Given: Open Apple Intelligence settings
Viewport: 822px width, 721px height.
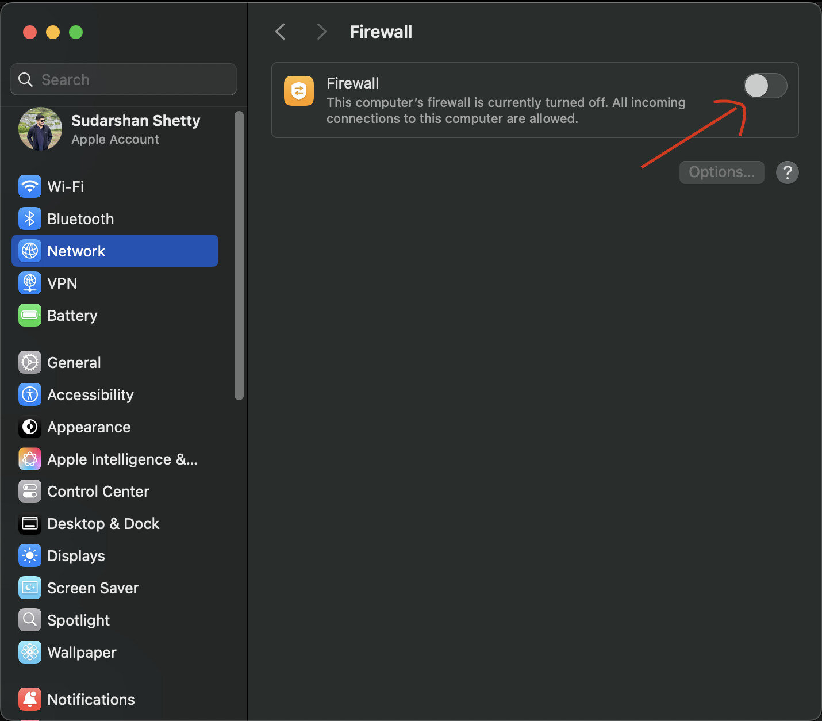Looking at the screenshot, I should 122,459.
